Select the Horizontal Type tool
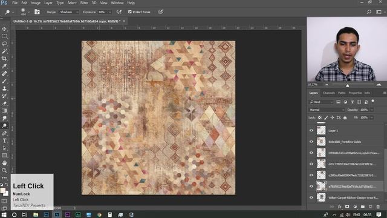Image resolution: width=387 pixels, height=218 pixels. tap(4, 140)
